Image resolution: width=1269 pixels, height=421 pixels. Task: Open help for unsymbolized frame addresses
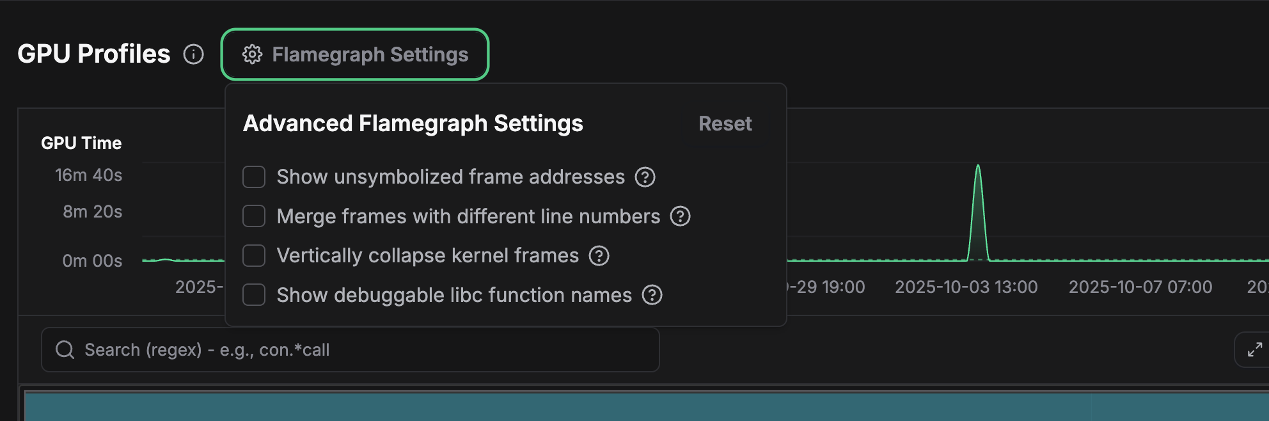click(x=645, y=177)
